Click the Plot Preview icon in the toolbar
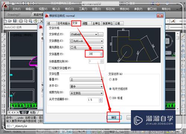The height and width of the screenshot is (134, 186). 26,21
